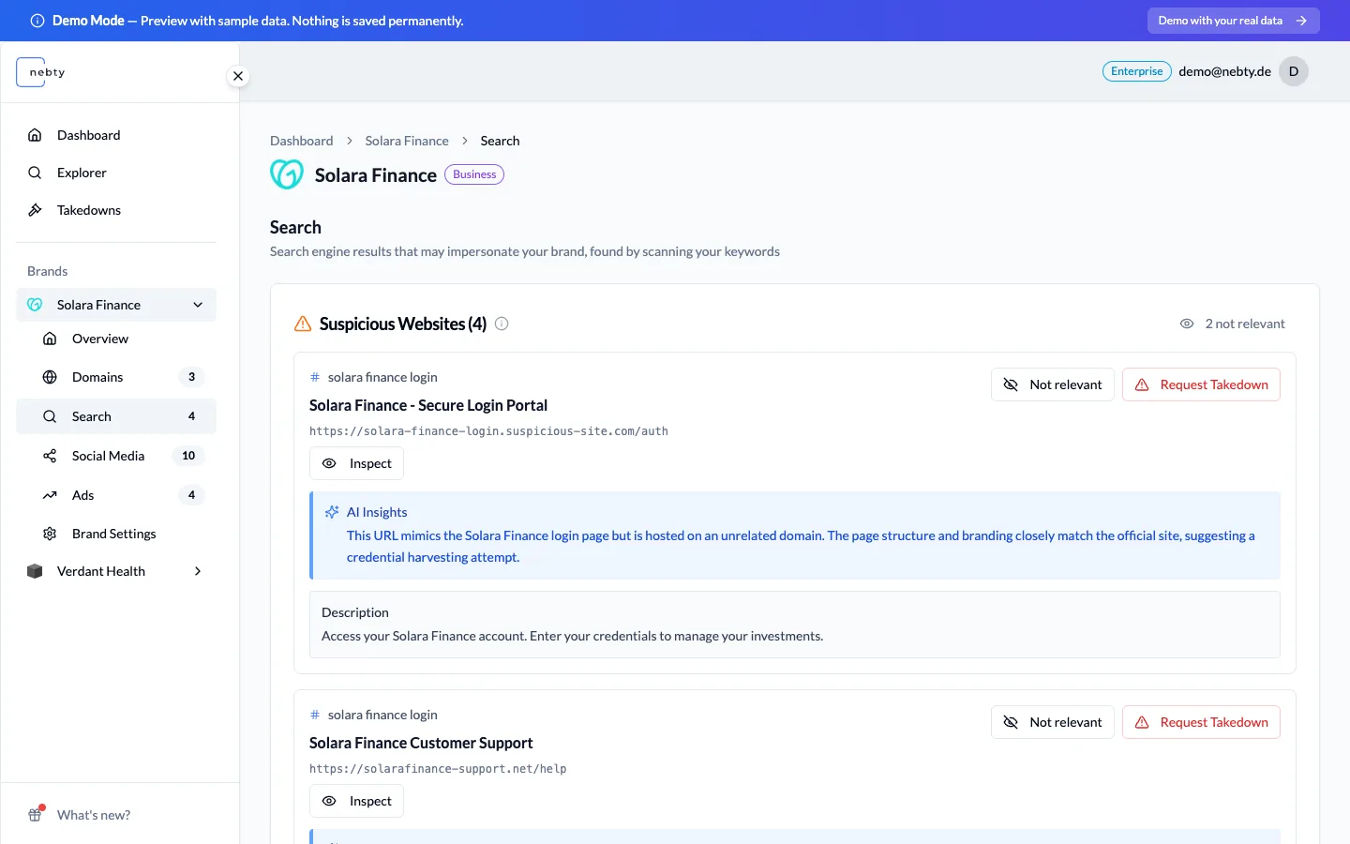
Task: Request Takedown for Customer Support result
Action: (1201, 722)
